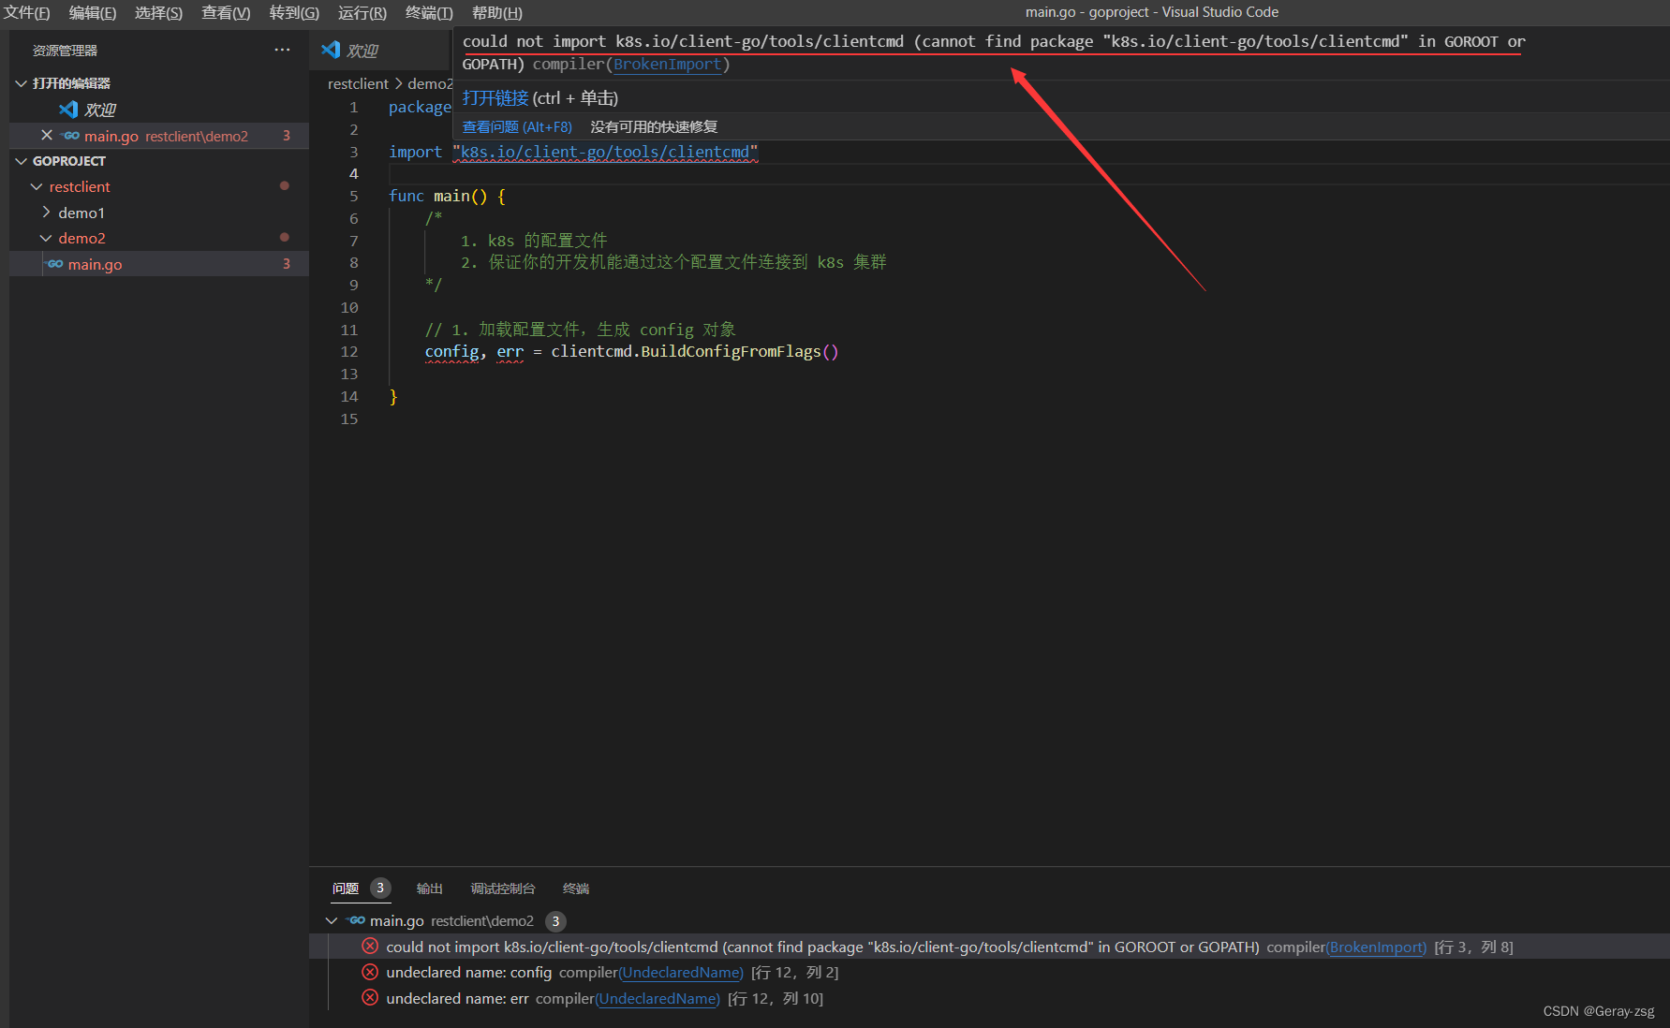The width and height of the screenshot is (1670, 1028).
Task: Click UndeclaredName link on err row
Action: coord(658,999)
